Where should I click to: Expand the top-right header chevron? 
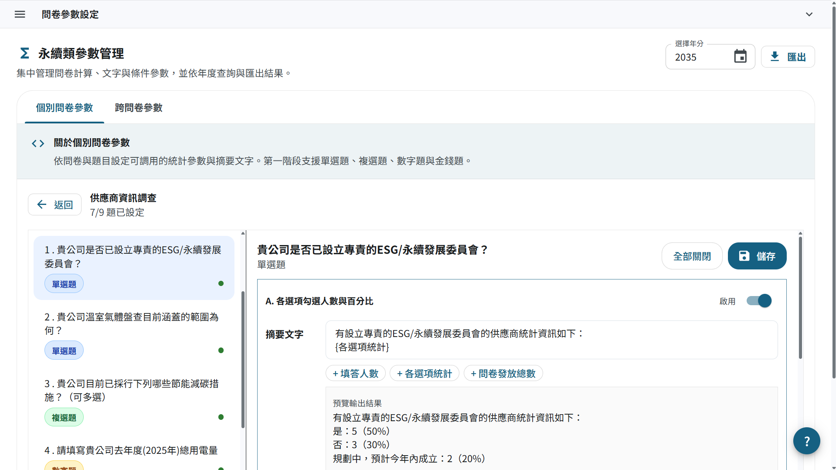point(809,14)
